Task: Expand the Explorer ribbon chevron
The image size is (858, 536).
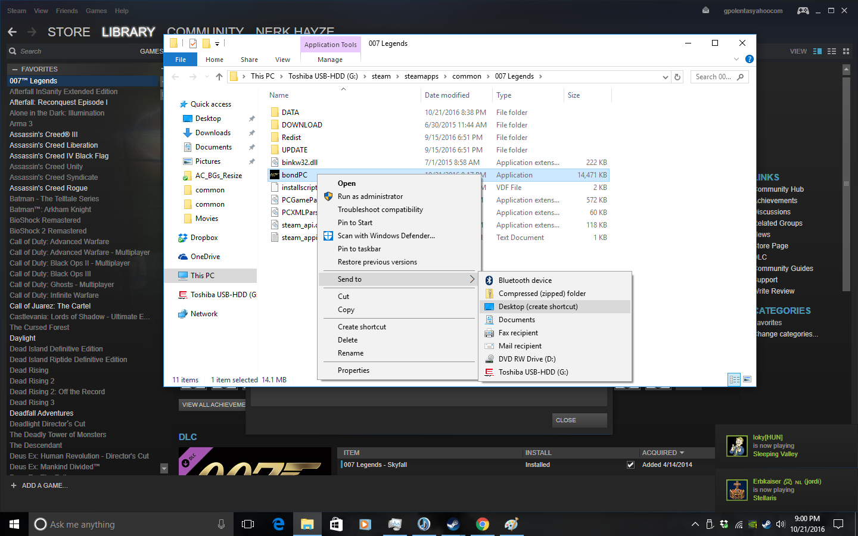Action: point(736,59)
